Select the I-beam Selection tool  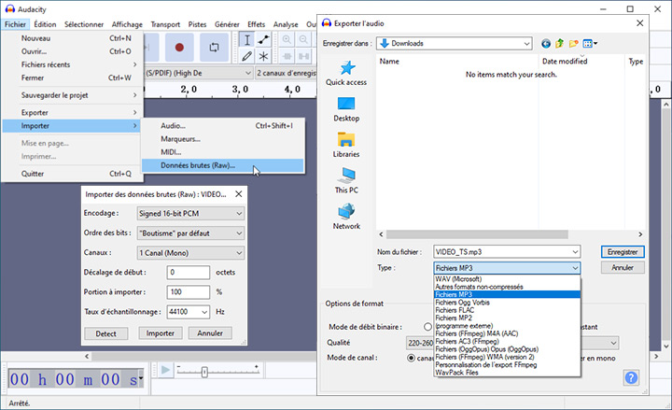tap(246, 39)
